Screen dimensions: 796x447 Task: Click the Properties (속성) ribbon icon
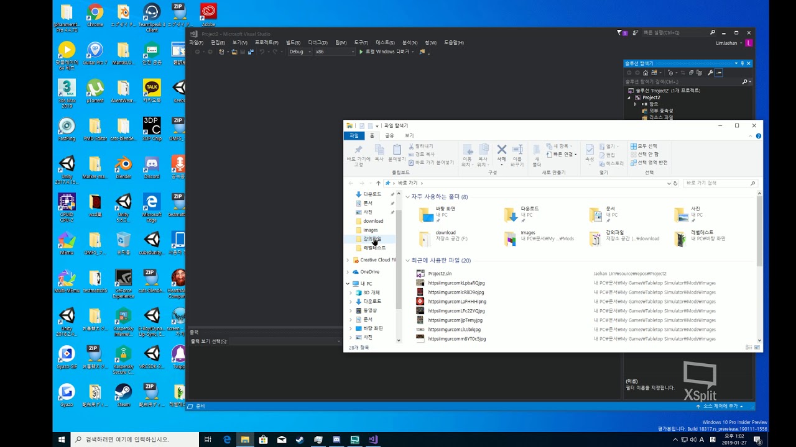point(590,150)
